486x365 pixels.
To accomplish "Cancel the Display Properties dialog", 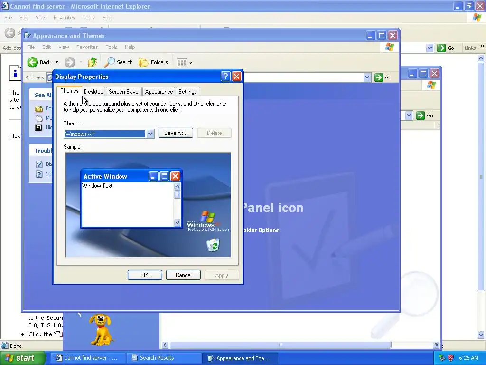I will click(x=184, y=275).
